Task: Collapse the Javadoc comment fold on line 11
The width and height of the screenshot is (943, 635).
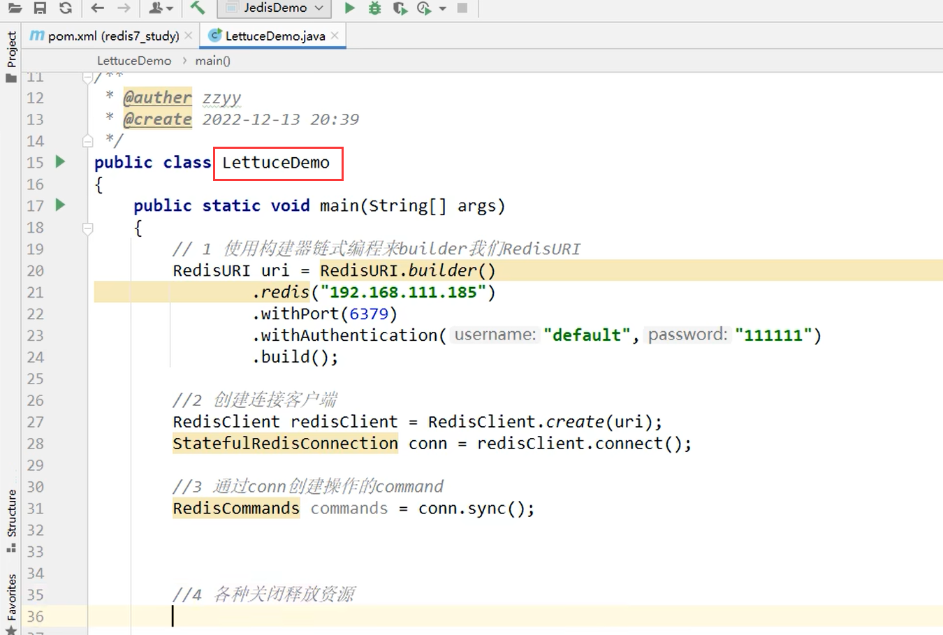Action: [x=87, y=77]
